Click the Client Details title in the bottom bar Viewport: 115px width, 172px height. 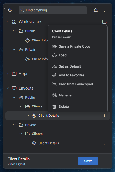pyautogui.click(x=19, y=159)
